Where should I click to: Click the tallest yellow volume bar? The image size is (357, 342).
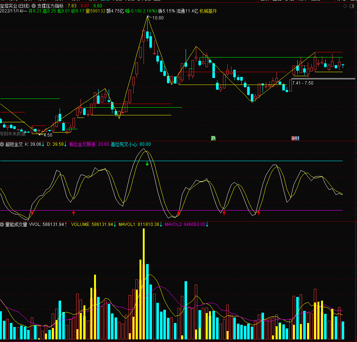pyautogui.click(x=144, y=284)
